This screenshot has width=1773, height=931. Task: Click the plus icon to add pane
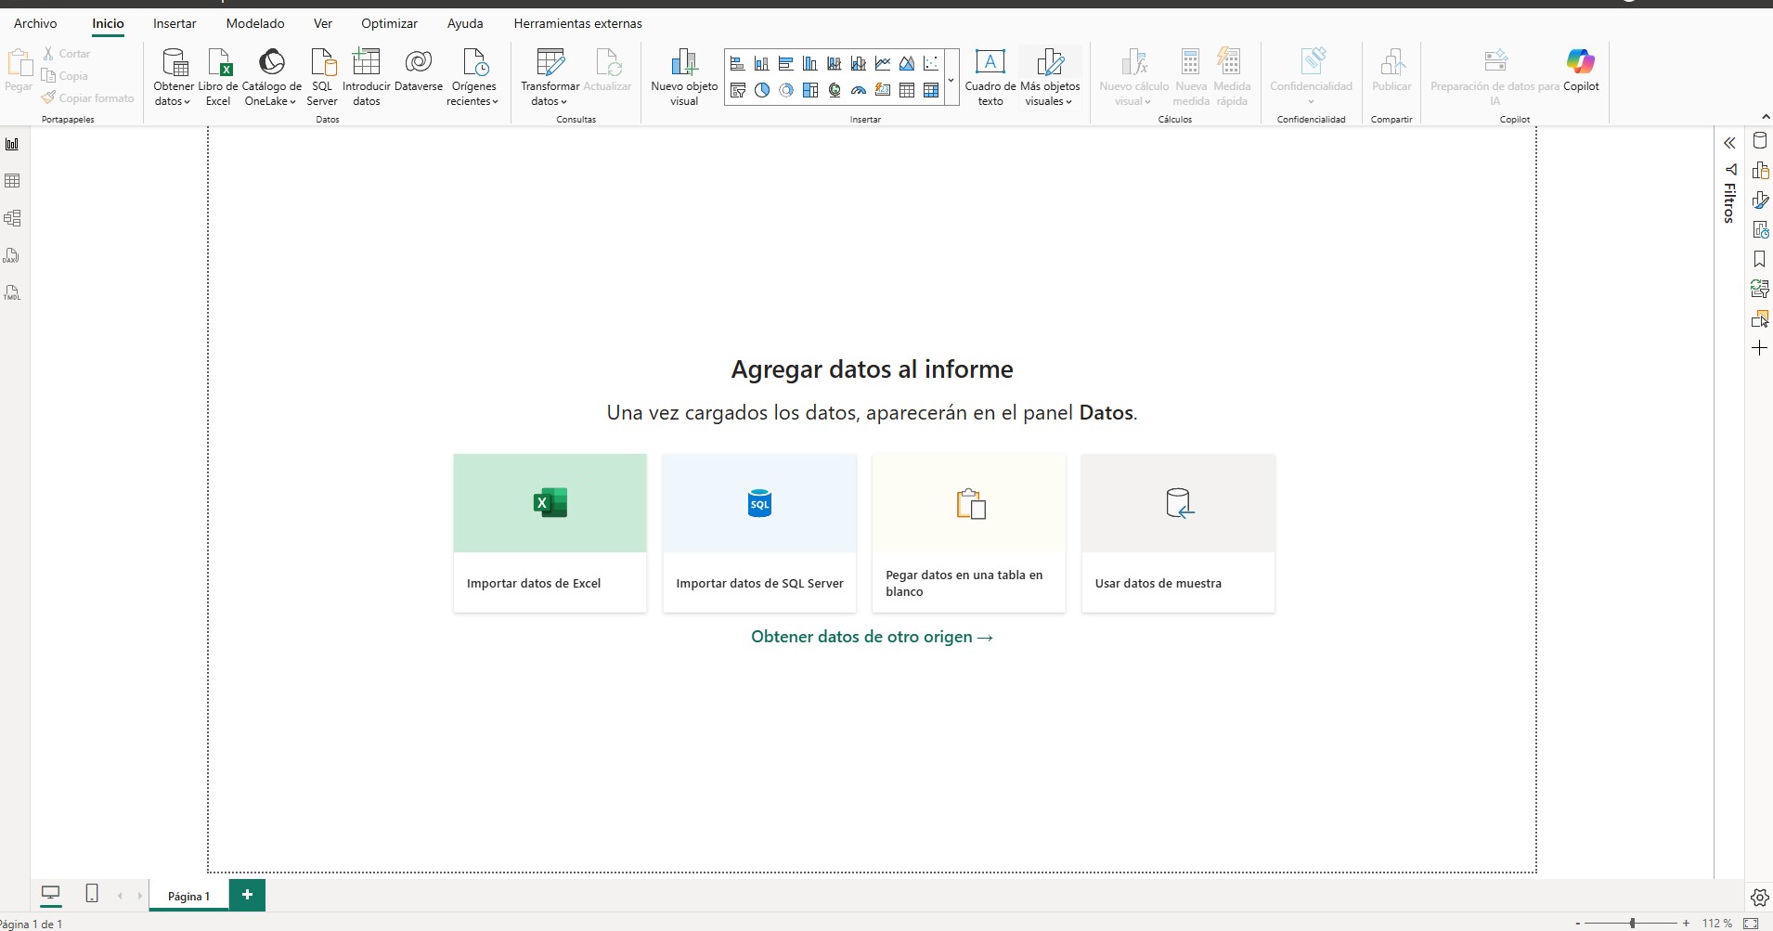coord(1760,348)
